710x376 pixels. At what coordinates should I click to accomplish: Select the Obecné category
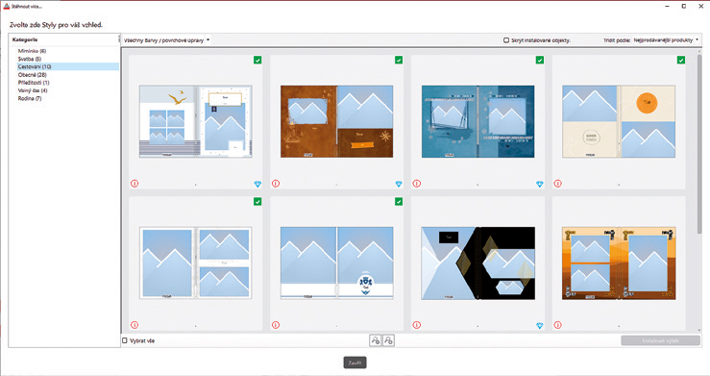point(32,75)
